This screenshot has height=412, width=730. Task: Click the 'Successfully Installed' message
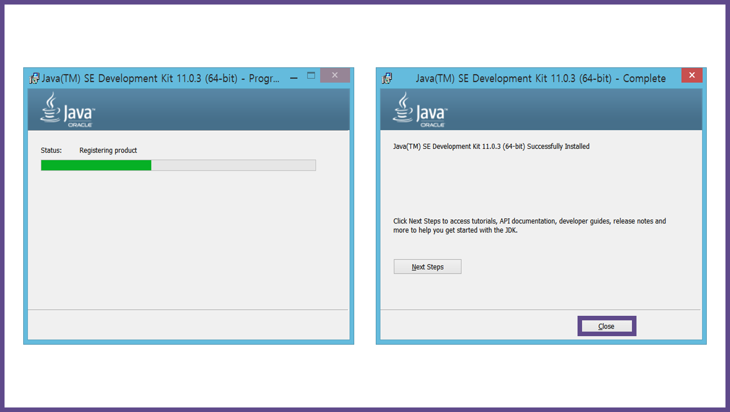coord(491,147)
